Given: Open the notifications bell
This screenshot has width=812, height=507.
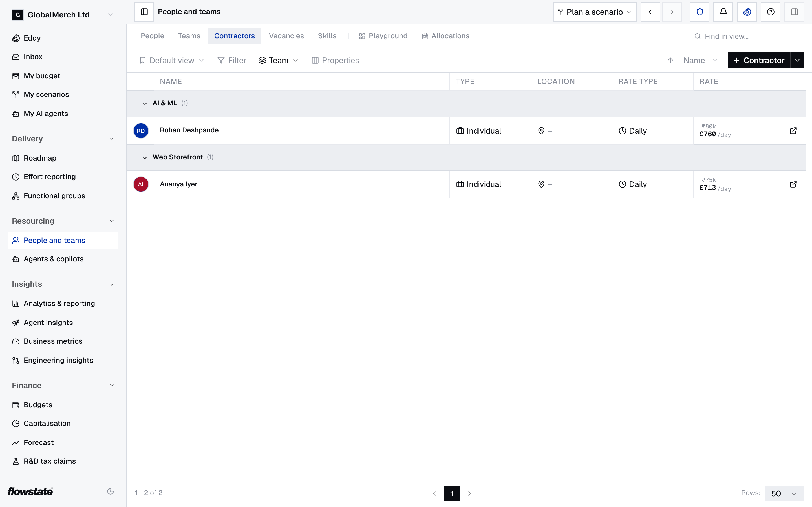Looking at the screenshot, I should coord(723,12).
